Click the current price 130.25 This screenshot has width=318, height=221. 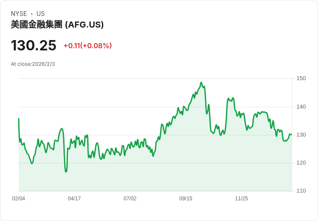34,45
